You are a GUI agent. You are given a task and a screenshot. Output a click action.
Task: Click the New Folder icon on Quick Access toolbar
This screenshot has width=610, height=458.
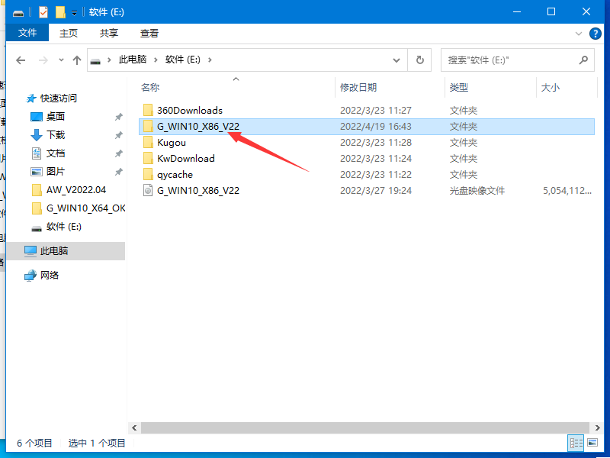tap(59, 11)
